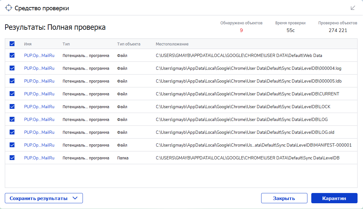Open PUP.Op...MailRu link in LOCK row
Image resolution: width=363 pixels, height=209 pixels.
39,107
